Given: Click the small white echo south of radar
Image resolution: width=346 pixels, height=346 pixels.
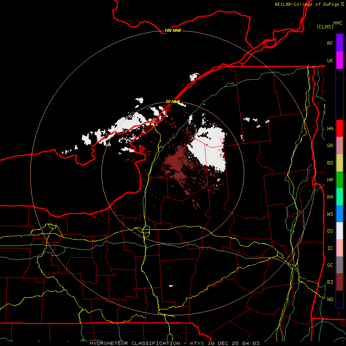Looking at the screenshot, I should (171, 286).
